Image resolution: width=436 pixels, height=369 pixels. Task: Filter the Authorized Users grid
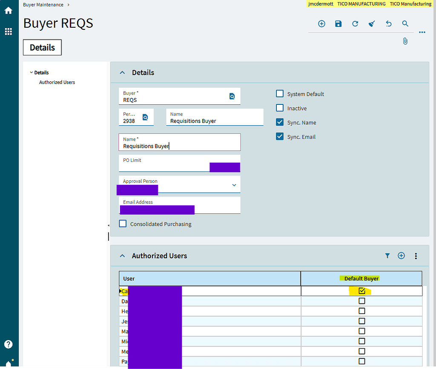387,256
